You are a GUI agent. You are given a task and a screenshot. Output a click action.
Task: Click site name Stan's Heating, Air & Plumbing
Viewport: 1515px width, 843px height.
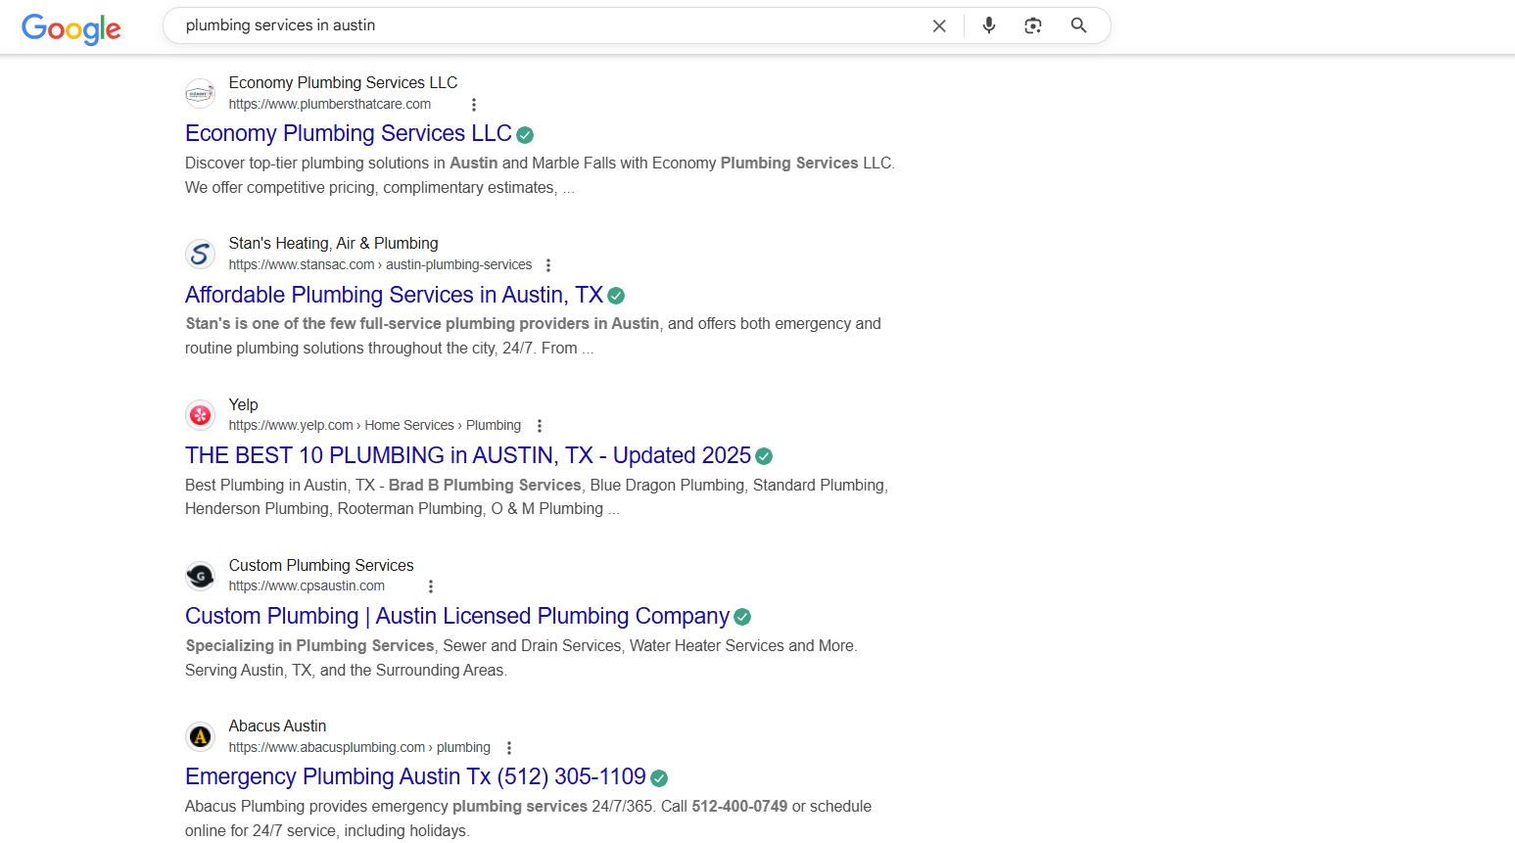(333, 243)
